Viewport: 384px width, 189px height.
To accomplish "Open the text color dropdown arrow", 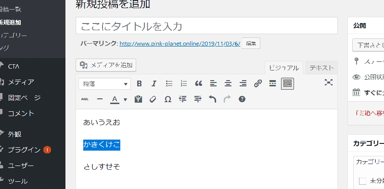I will (125, 99).
